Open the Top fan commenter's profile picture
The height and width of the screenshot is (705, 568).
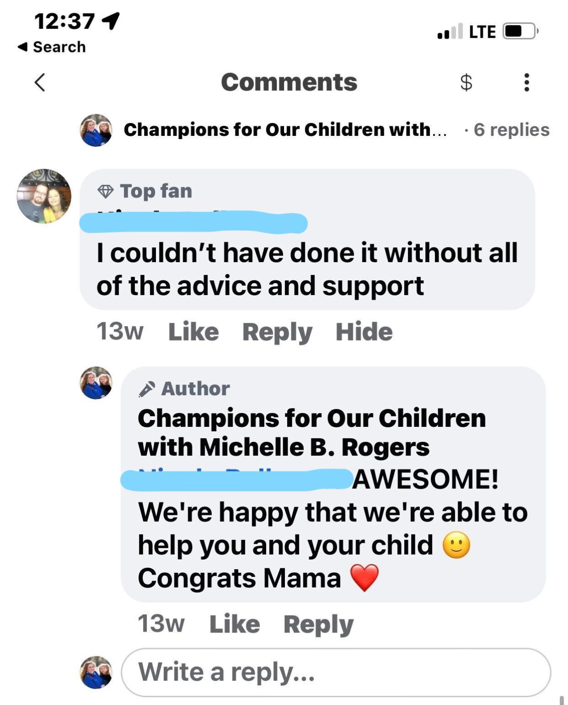click(44, 196)
